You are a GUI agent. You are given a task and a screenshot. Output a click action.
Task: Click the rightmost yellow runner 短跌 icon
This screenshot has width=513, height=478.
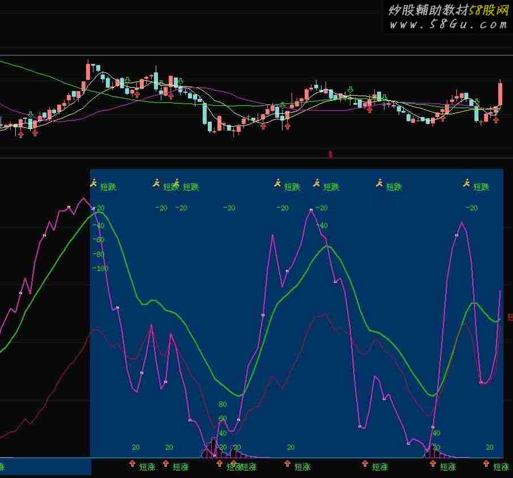467,183
